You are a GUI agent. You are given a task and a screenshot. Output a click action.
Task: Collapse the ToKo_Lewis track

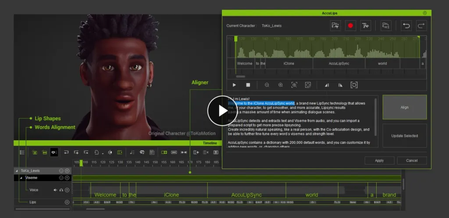pos(16,171)
